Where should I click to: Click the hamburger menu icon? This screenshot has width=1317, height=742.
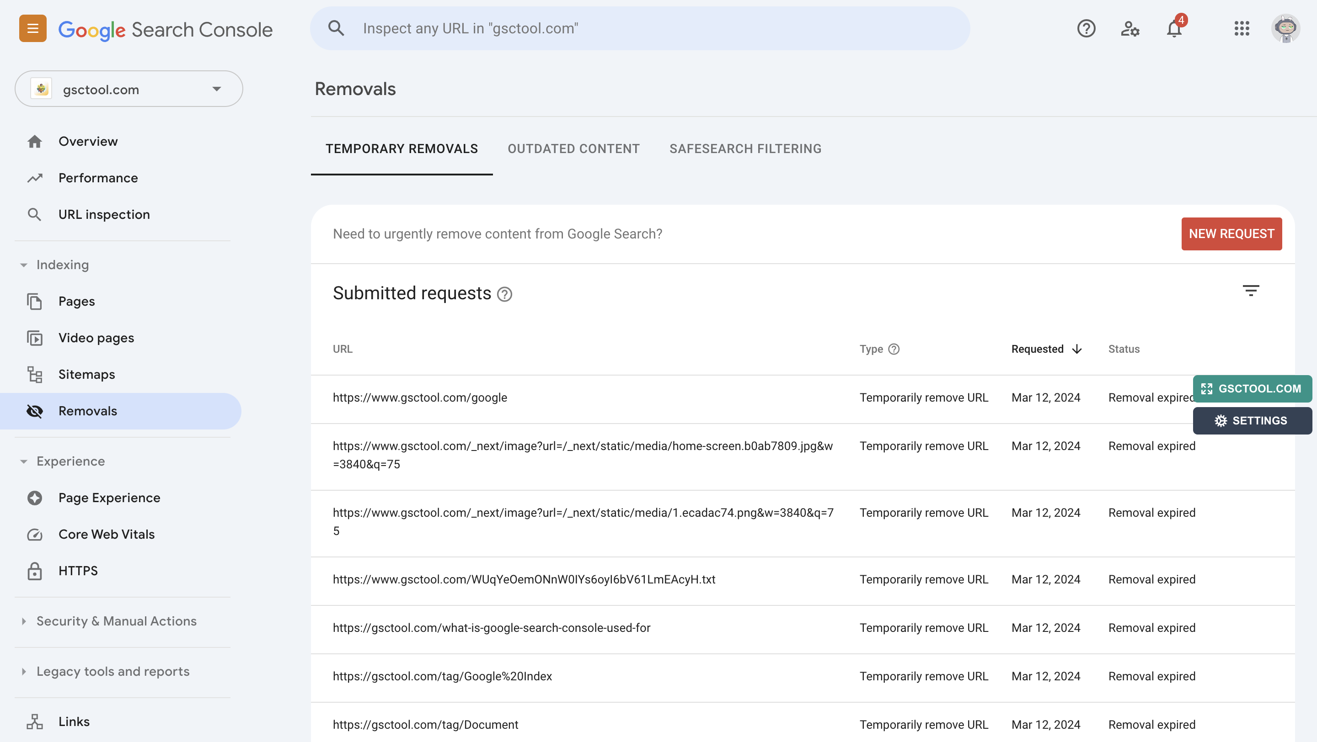[32, 28]
